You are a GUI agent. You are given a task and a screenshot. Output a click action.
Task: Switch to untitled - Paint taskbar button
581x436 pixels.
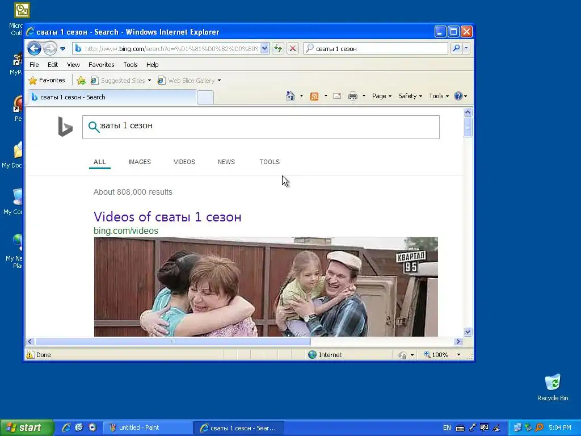[x=147, y=428]
